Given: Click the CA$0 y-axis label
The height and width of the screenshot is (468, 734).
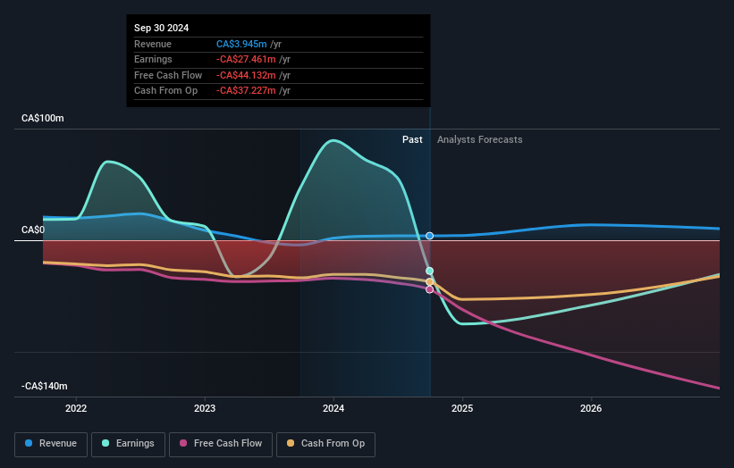Looking at the screenshot, I should tap(33, 230).
